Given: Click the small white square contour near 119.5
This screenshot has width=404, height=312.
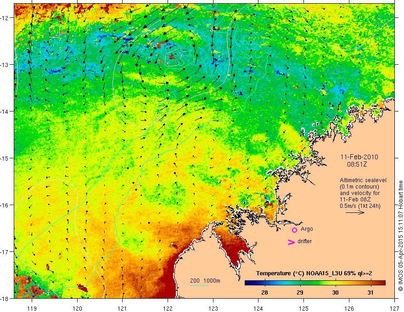Looking at the screenshot, I should pyautogui.click(x=55, y=32).
